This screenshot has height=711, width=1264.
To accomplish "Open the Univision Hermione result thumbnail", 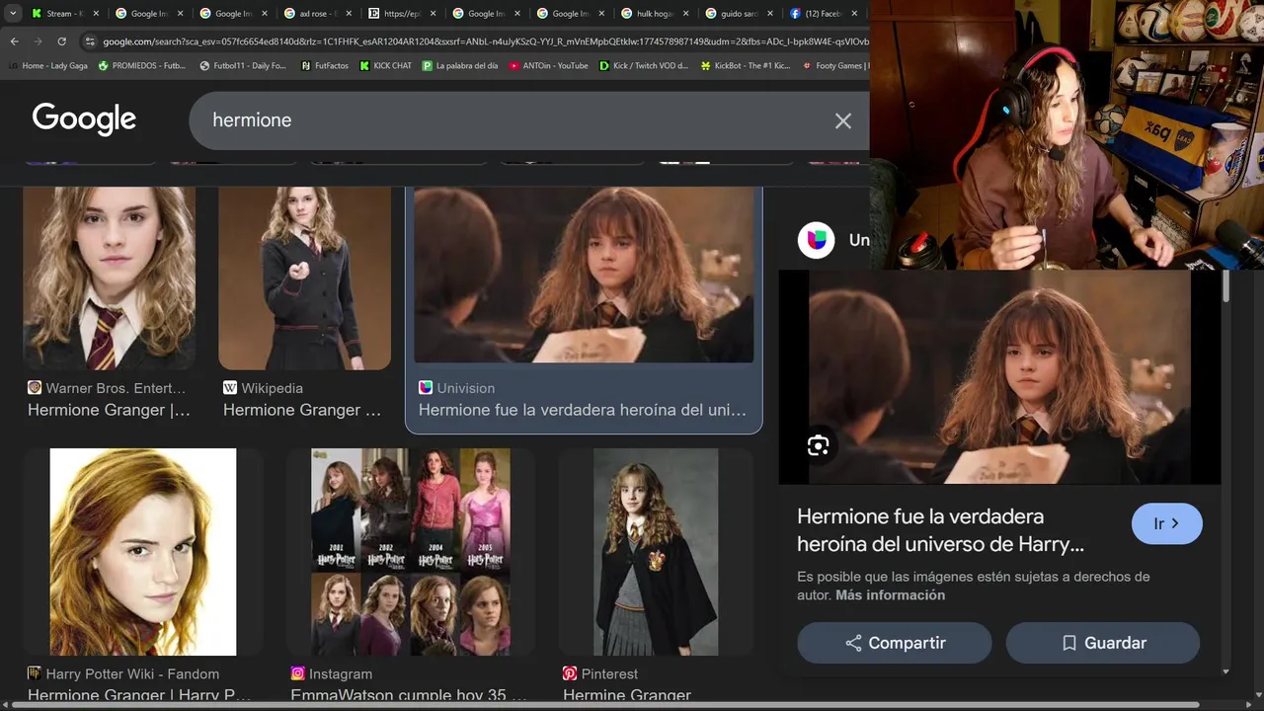I will 584,275.
